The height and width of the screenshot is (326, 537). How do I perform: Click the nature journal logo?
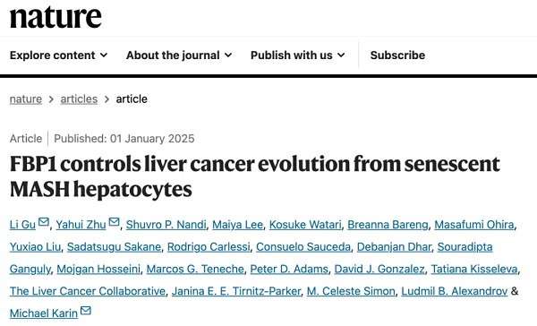pos(55,17)
